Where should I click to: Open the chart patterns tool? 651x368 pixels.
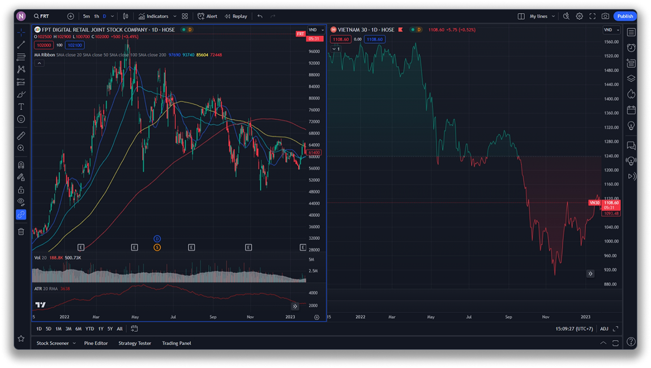(x=21, y=70)
